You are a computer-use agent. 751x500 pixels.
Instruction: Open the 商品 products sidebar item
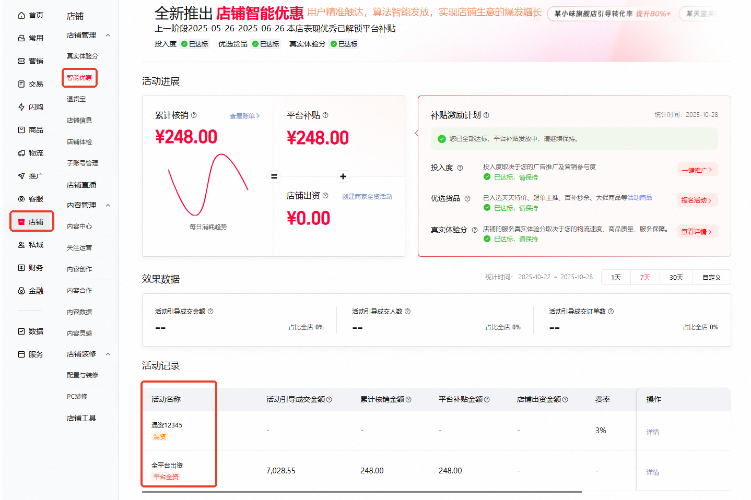point(31,130)
